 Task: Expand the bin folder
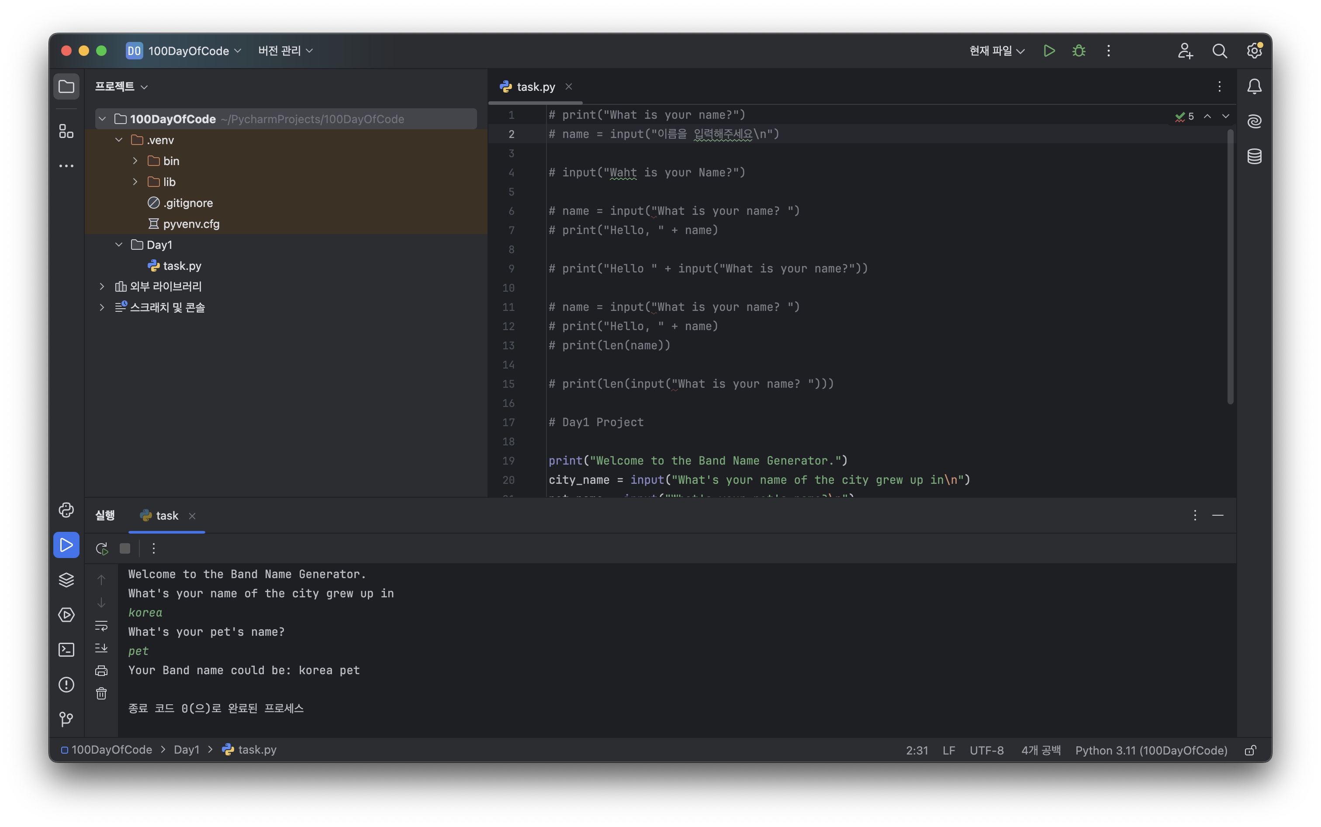point(135,161)
